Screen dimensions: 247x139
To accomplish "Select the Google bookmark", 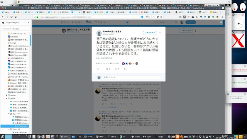I will coord(13,43).
